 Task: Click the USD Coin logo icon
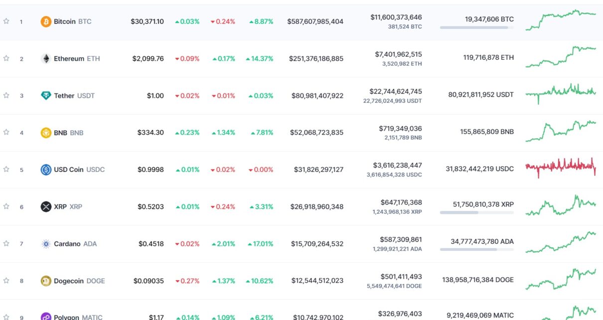(x=46, y=169)
